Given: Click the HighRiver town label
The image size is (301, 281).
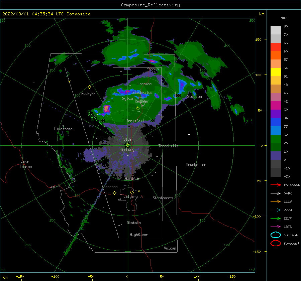Looking at the screenshot, I should [x=139, y=235].
